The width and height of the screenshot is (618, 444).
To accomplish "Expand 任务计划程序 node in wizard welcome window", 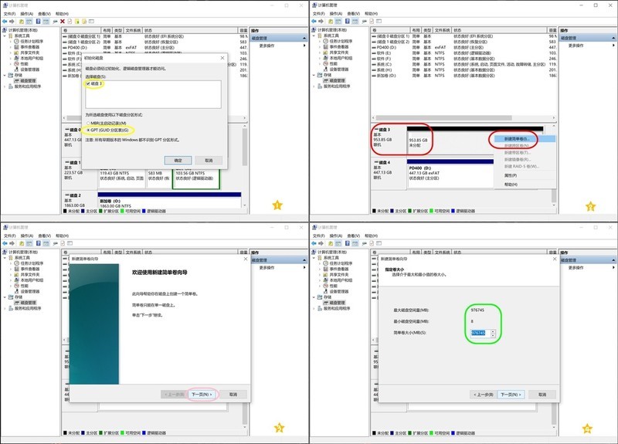I will click(x=11, y=263).
